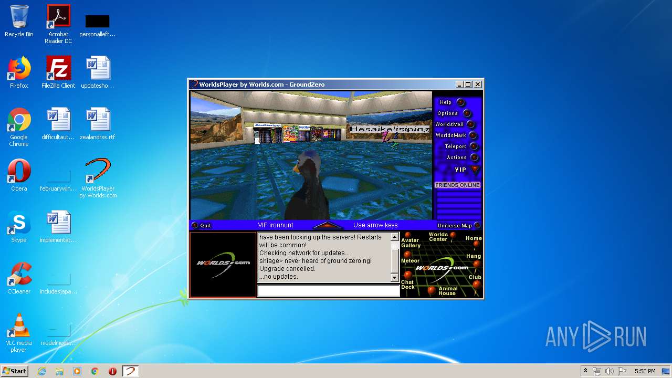Go to Club pin on the map
The height and width of the screenshot is (378, 672).
(476, 280)
